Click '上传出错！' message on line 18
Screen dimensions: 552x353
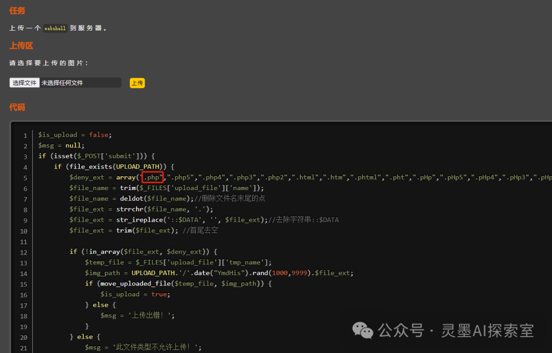coord(151,315)
